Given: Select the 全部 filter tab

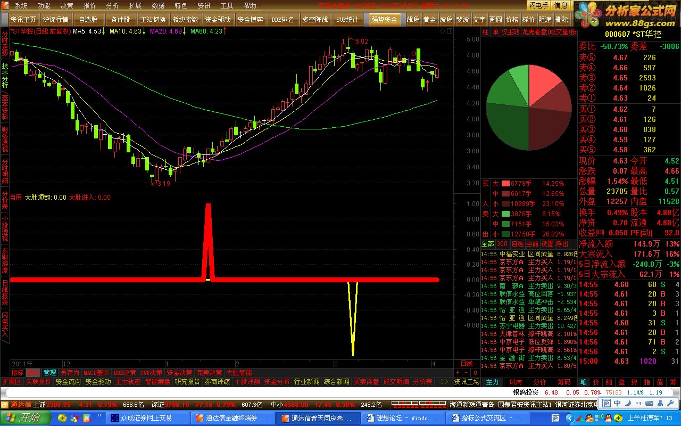Looking at the screenshot, I should click(488, 244).
